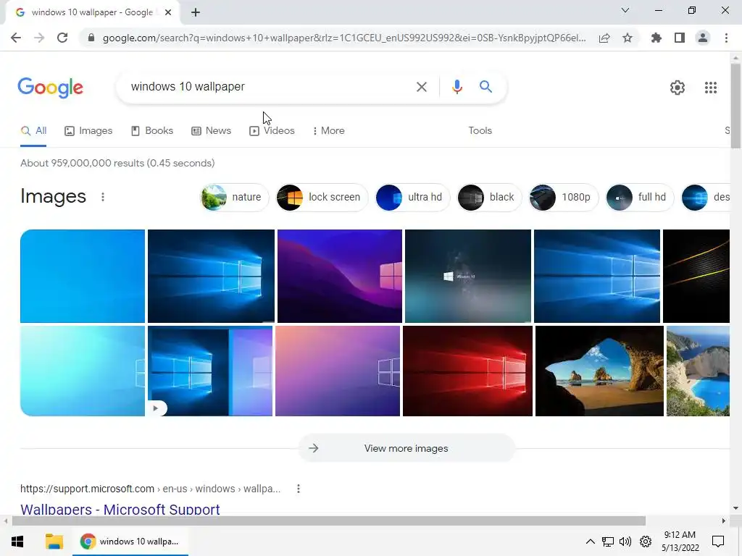This screenshot has height=556, width=742.
Task: Open the tab search dropdown arrow
Action: 625,10
